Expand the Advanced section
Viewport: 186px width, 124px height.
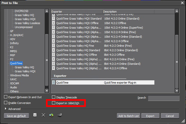point(6,109)
